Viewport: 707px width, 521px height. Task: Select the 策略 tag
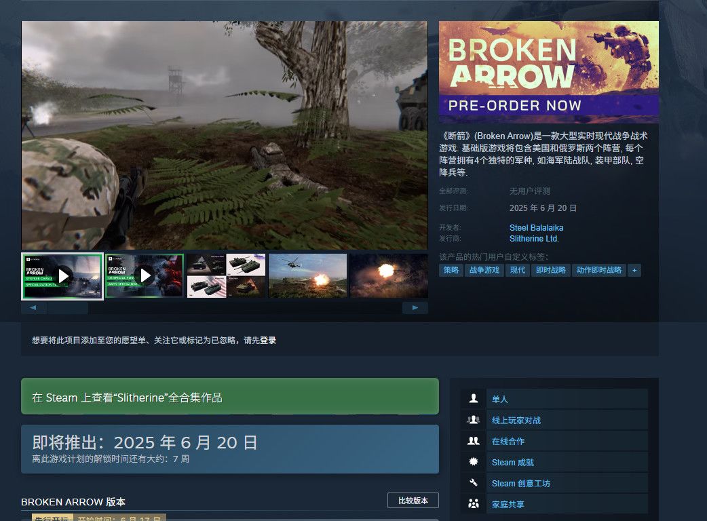coord(451,271)
